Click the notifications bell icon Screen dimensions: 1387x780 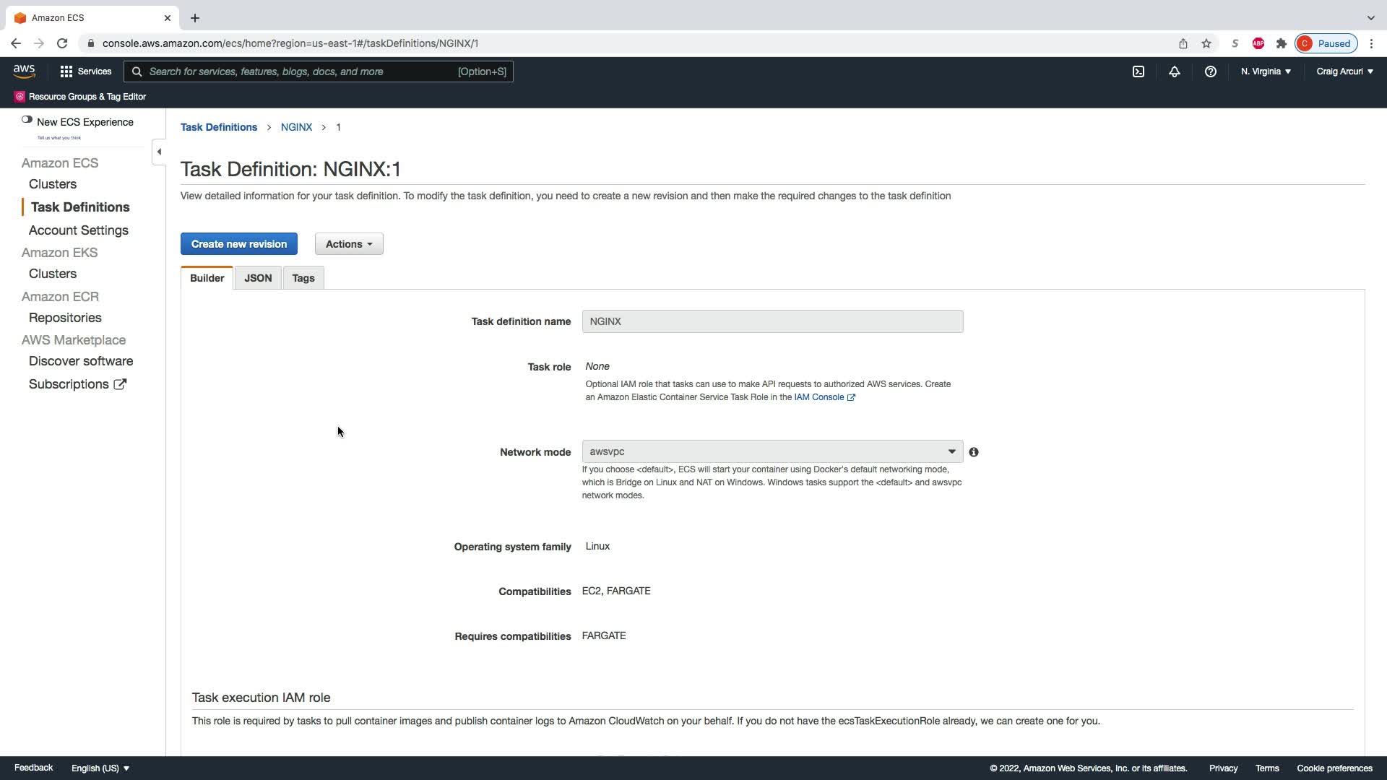(x=1174, y=71)
